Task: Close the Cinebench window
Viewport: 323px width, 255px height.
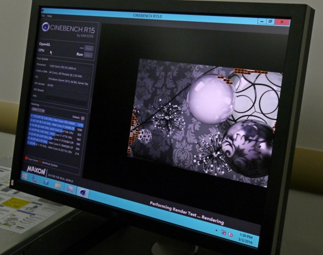Action: [282, 22]
